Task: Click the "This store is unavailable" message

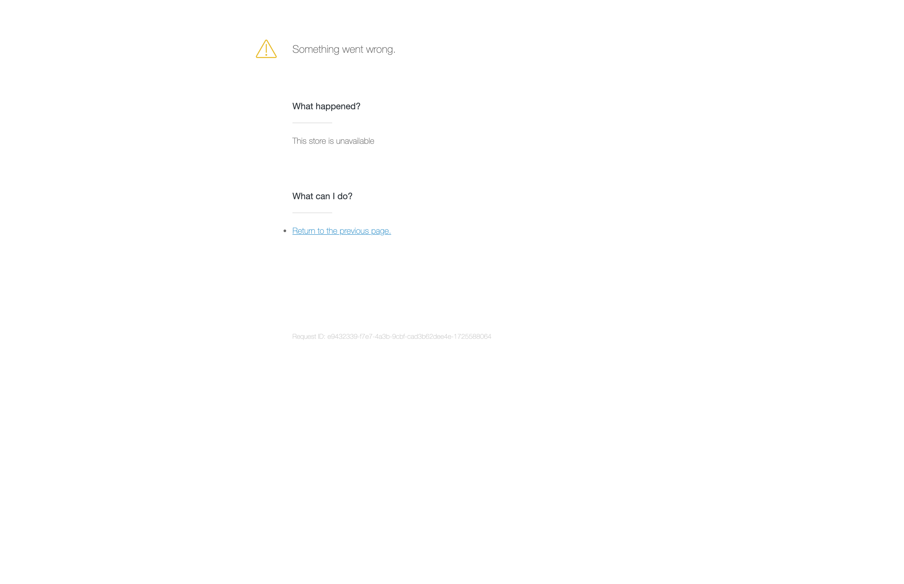Action: (333, 141)
